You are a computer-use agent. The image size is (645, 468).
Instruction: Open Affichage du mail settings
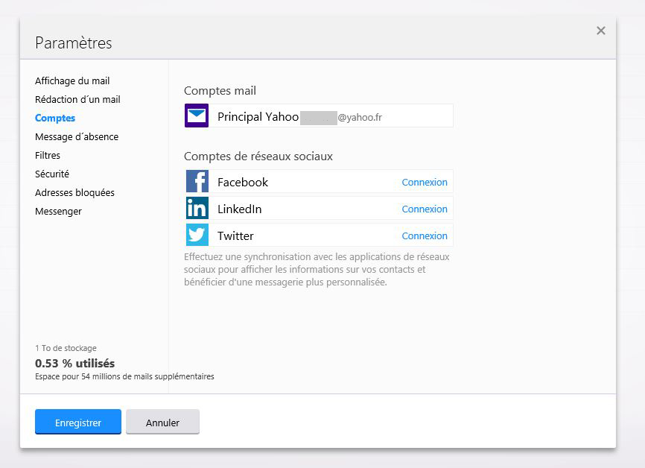click(x=72, y=81)
